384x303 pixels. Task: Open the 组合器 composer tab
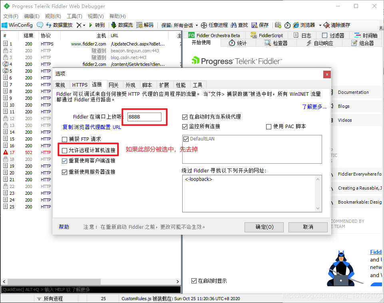coord(362,43)
